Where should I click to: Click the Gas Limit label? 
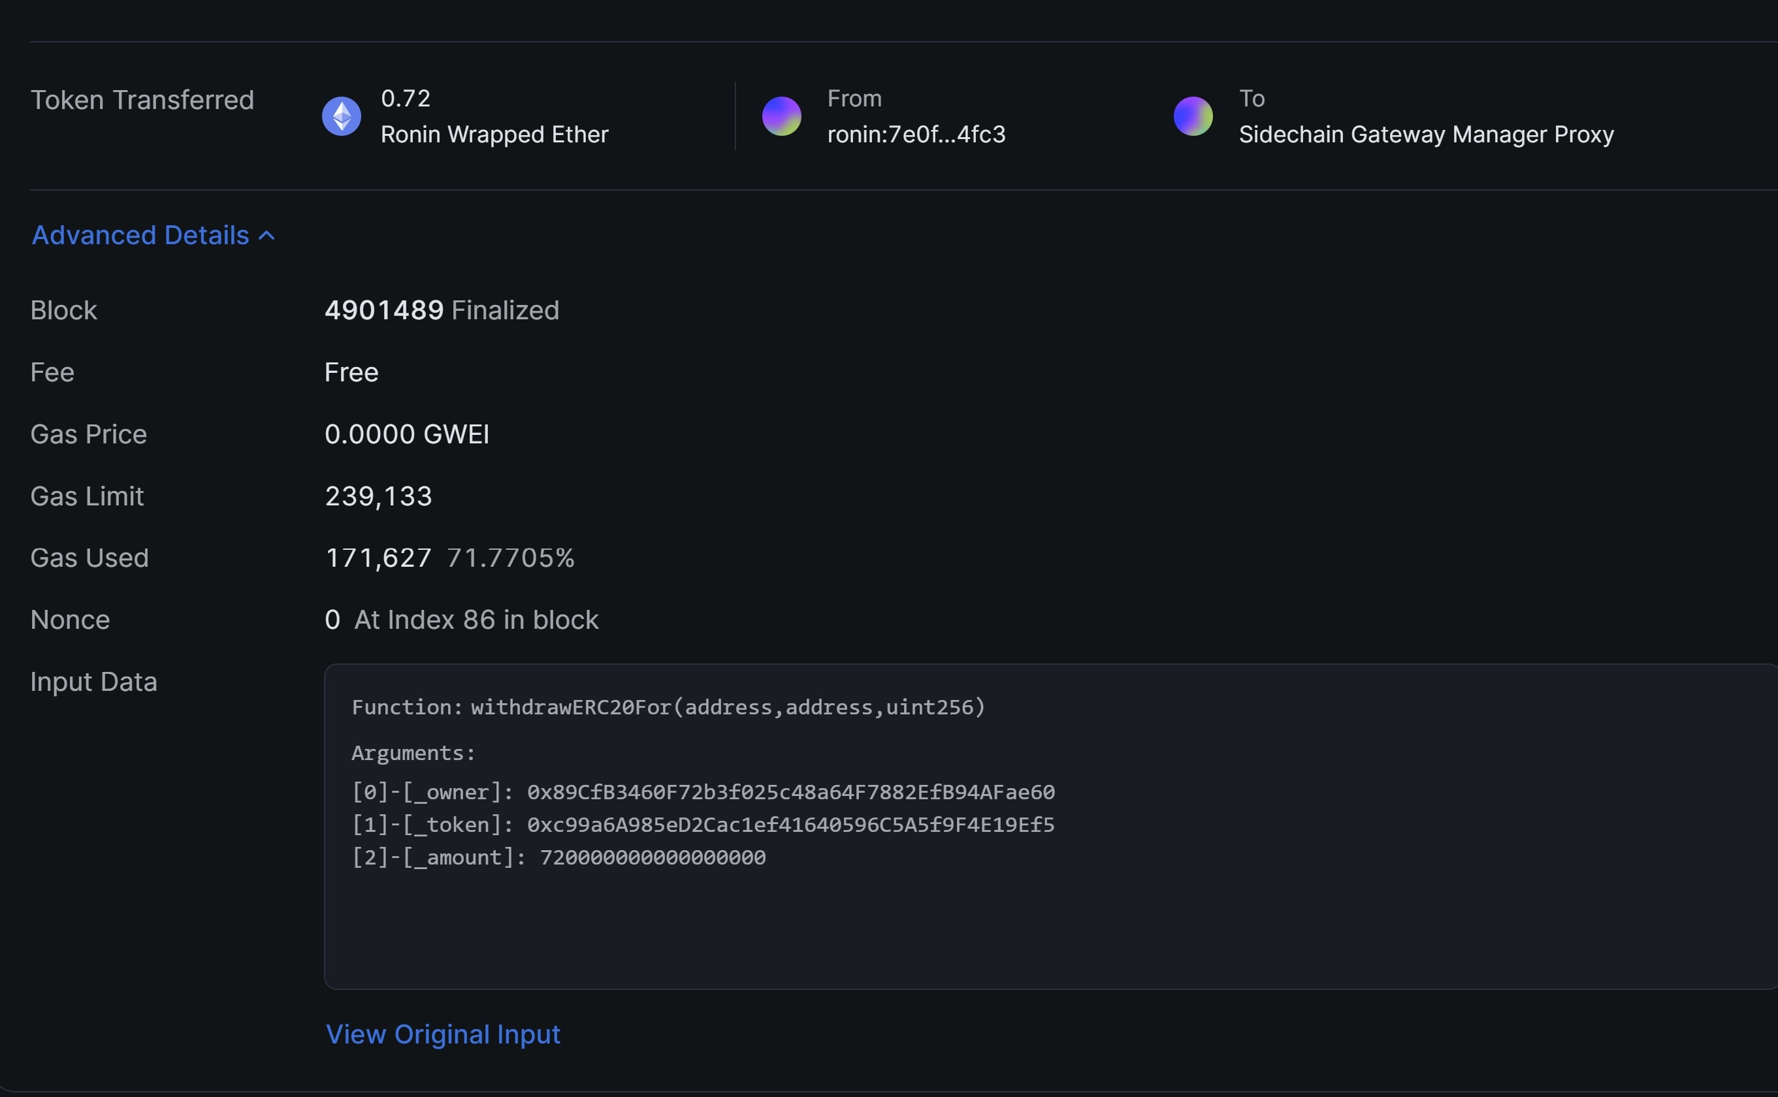tap(87, 496)
